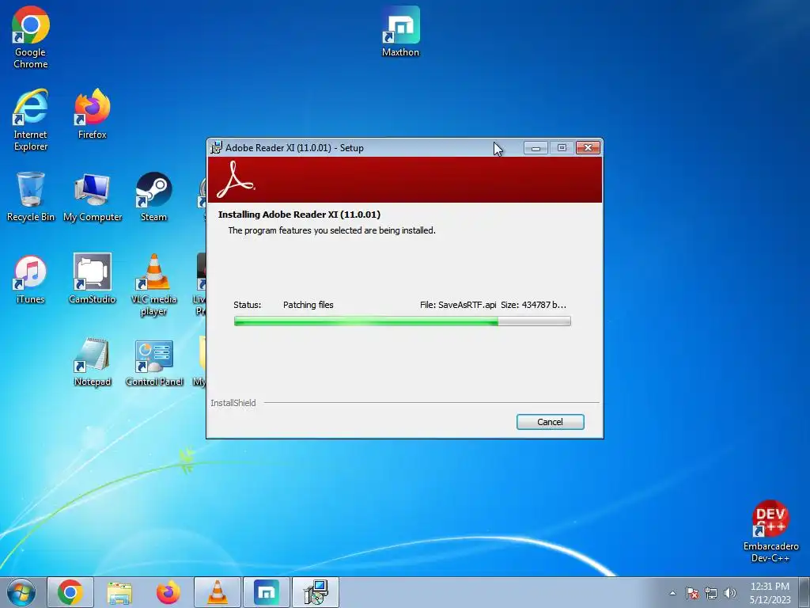Select My Computer desktop icon
The width and height of the screenshot is (810, 608).
point(93,196)
